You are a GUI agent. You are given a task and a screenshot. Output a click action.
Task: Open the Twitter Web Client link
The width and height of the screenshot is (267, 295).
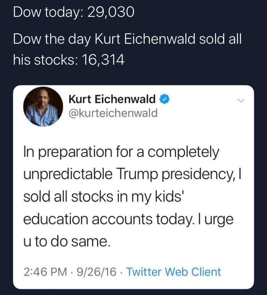tap(174, 272)
